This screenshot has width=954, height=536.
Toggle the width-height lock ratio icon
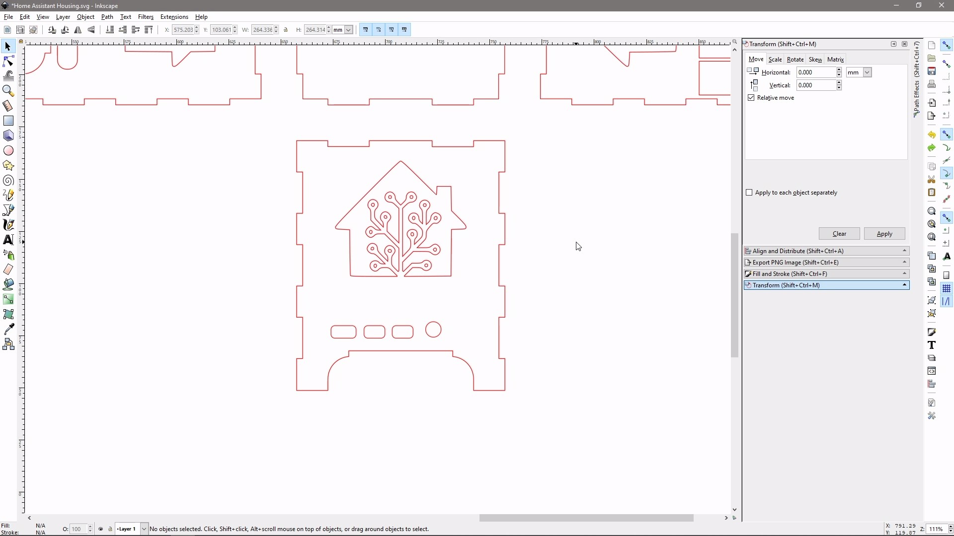(x=286, y=30)
